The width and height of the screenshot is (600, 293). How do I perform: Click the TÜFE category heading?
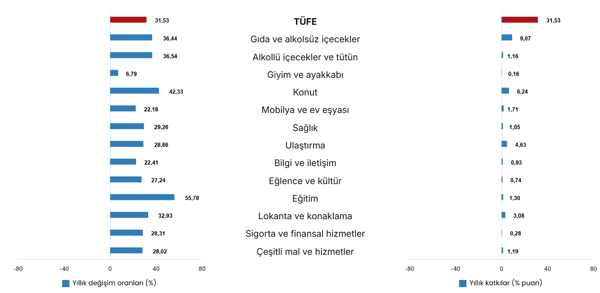pyautogui.click(x=305, y=22)
